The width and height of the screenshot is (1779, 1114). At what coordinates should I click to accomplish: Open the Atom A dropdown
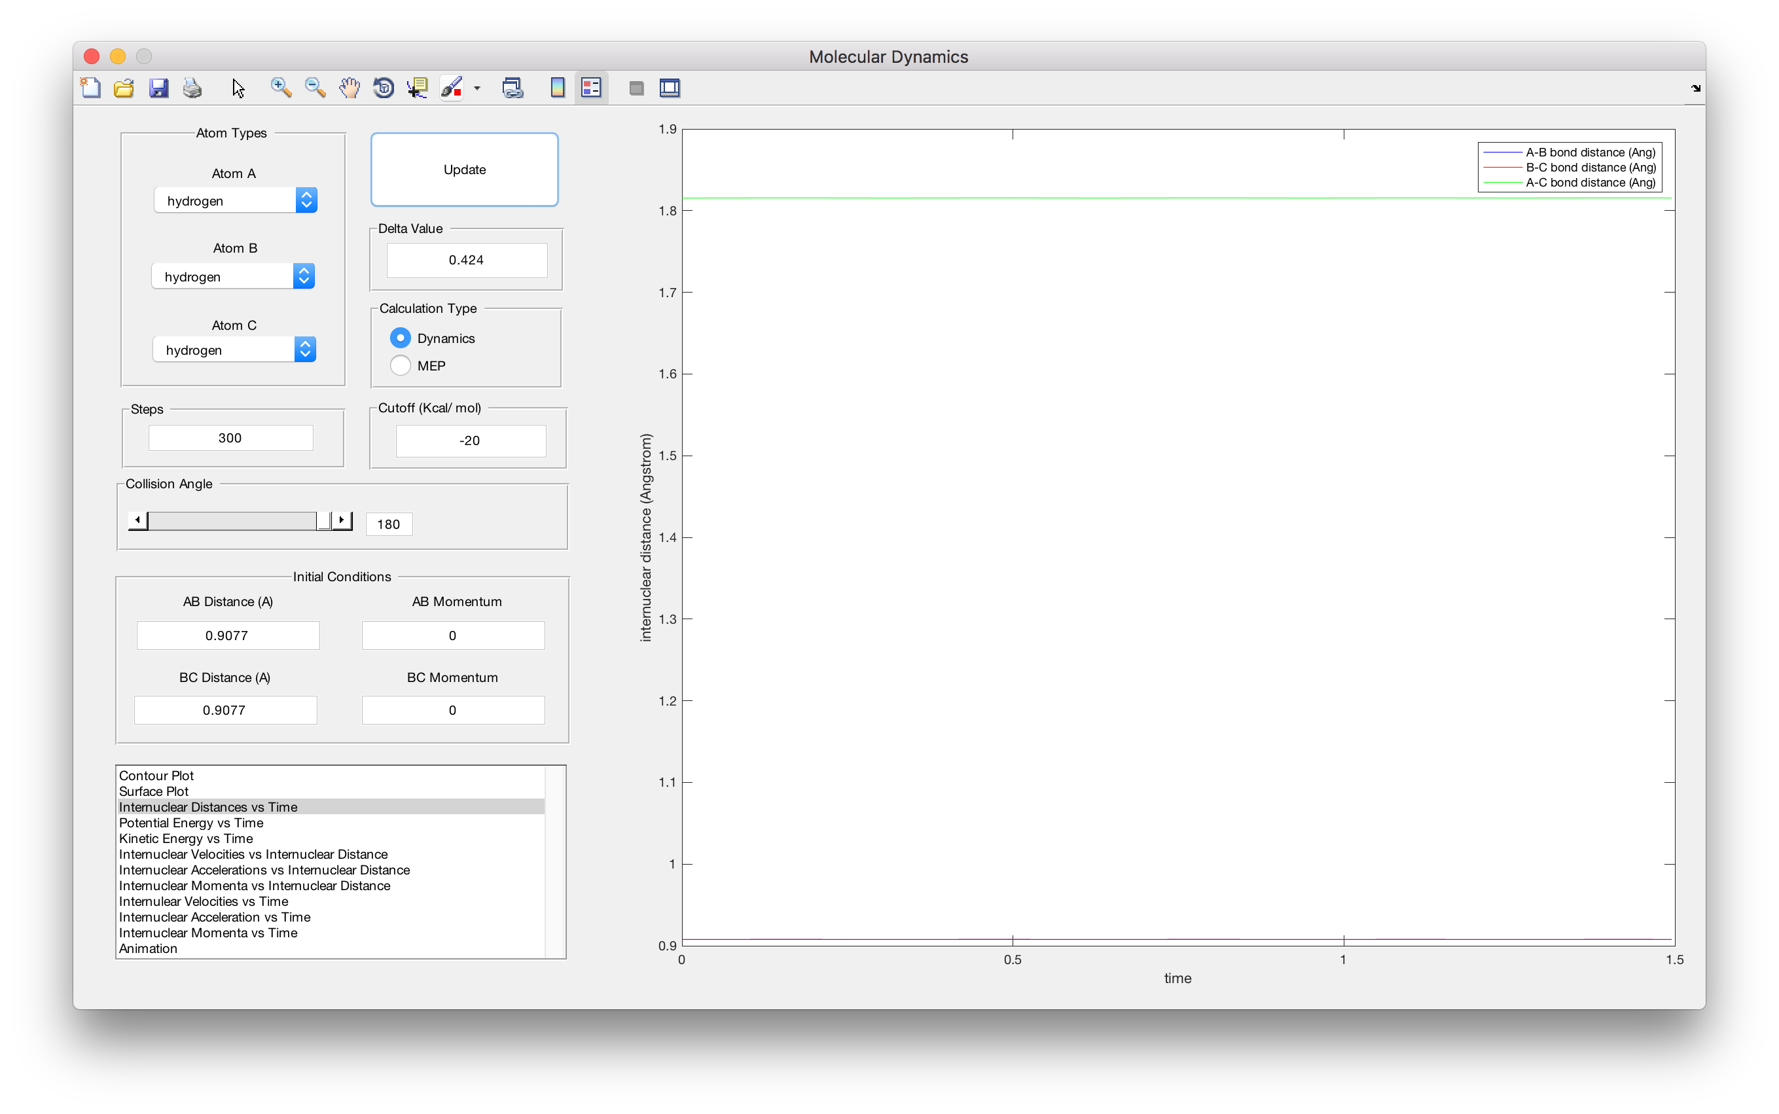236,200
